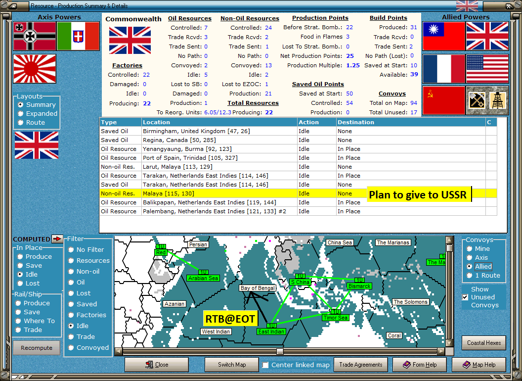The width and height of the screenshot is (522, 381).
Task: Select Balikpapan, Netherlands East Indies row
Action: click(298, 202)
